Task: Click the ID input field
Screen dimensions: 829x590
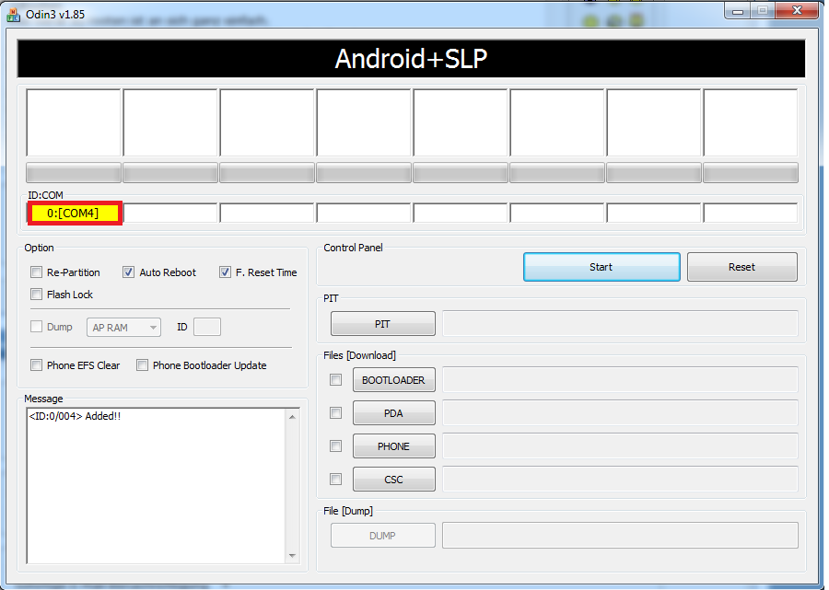Action: pos(207,327)
